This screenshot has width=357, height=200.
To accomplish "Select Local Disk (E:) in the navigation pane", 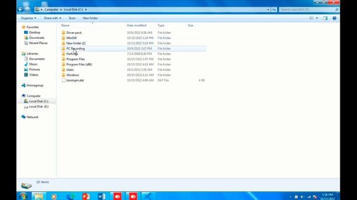I will (x=38, y=106).
